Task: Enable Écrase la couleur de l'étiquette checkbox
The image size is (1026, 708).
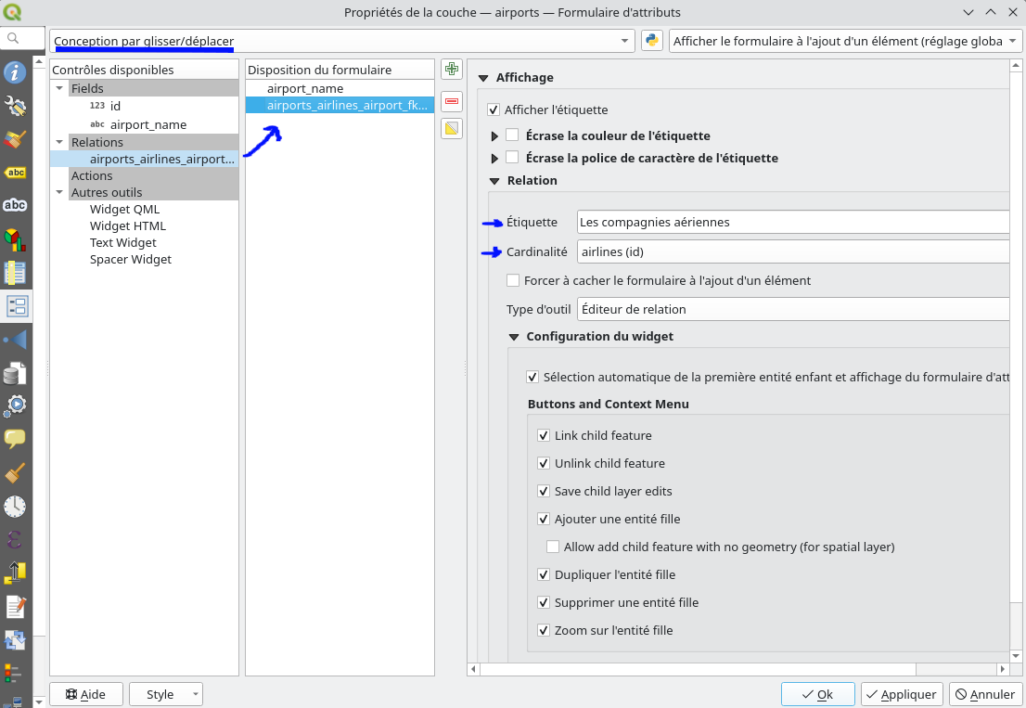Action: (x=512, y=135)
